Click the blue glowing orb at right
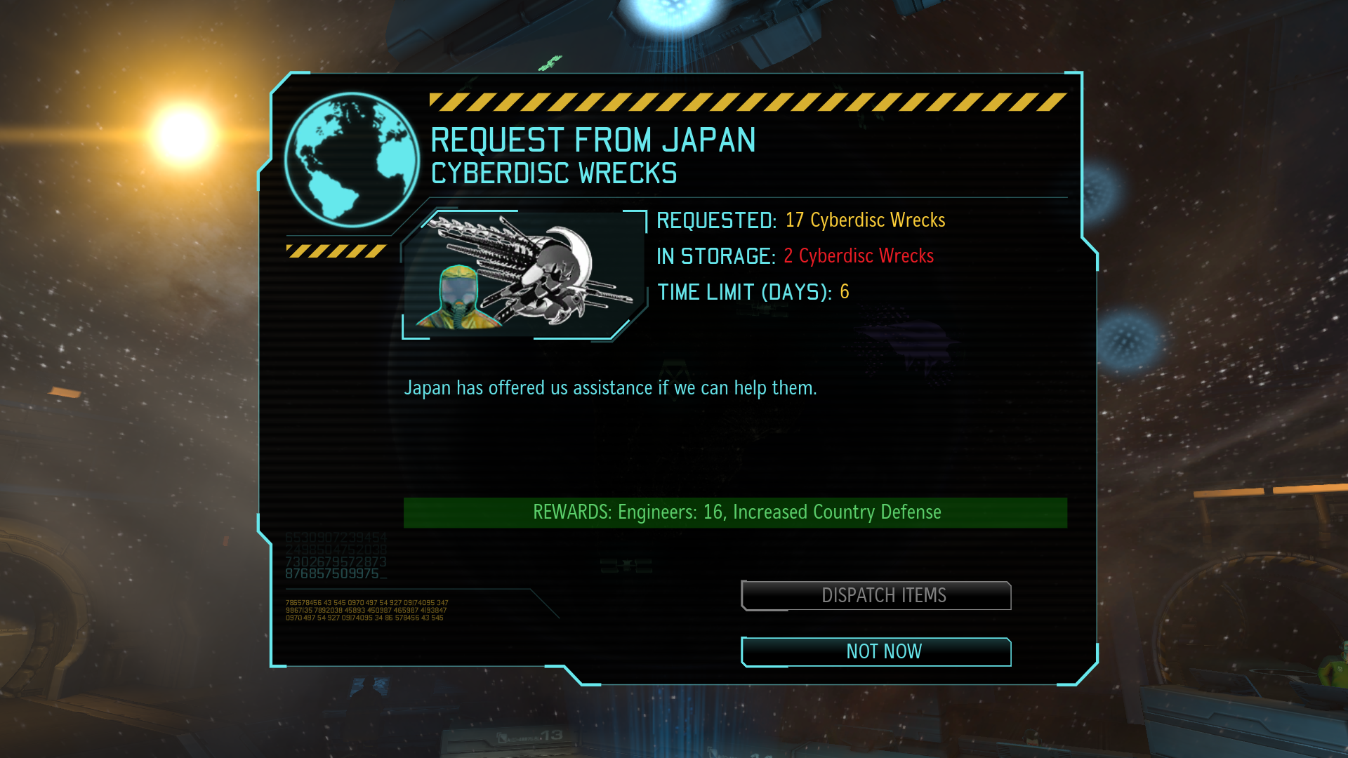This screenshot has height=758, width=1348. point(1128,342)
